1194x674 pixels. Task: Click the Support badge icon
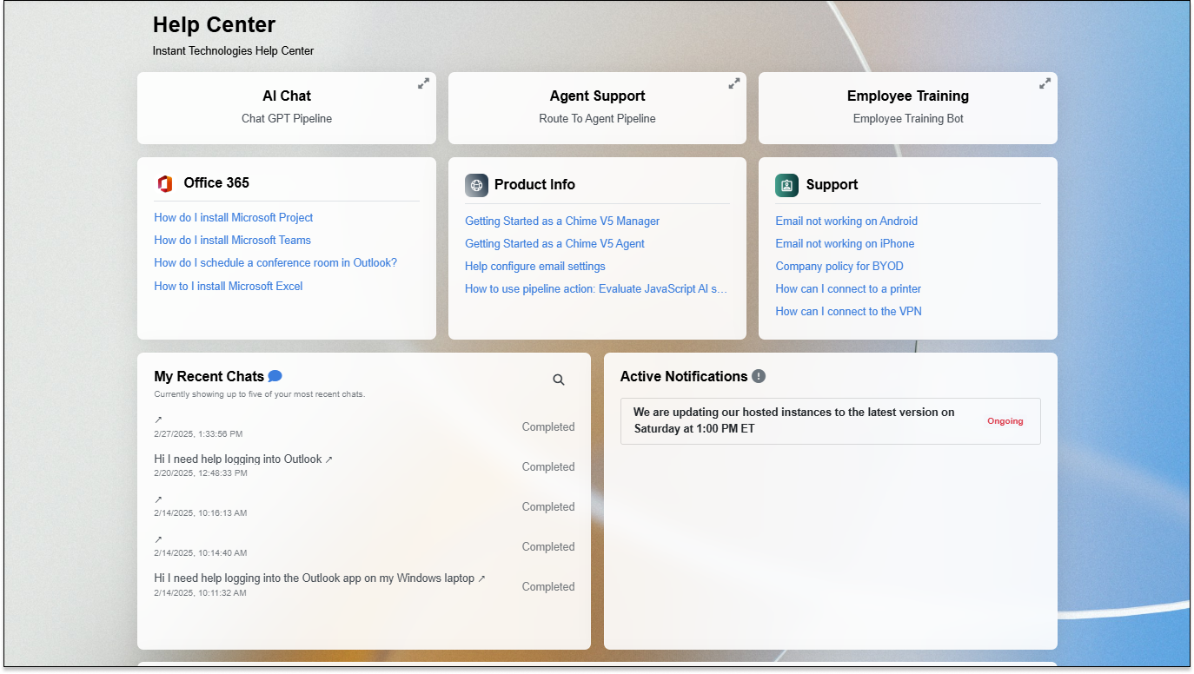coord(786,185)
